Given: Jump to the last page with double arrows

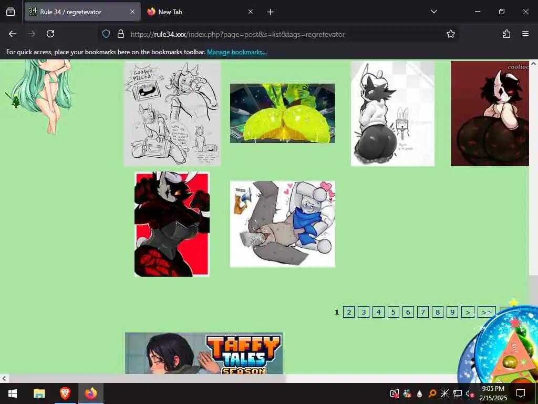Looking at the screenshot, I should pyautogui.click(x=487, y=312).
